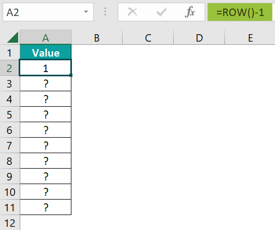
Task: Select row 4 header
Action: point(10,99)
